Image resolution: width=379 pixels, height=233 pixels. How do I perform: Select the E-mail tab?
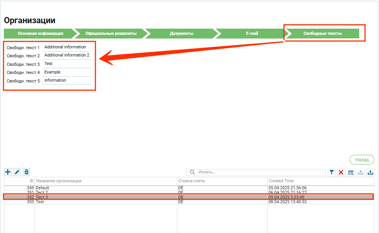pos(252,34)
